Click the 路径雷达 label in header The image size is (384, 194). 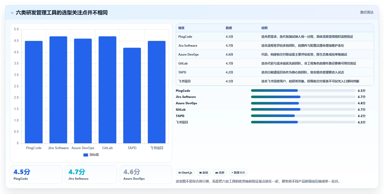tap(367, 12)
